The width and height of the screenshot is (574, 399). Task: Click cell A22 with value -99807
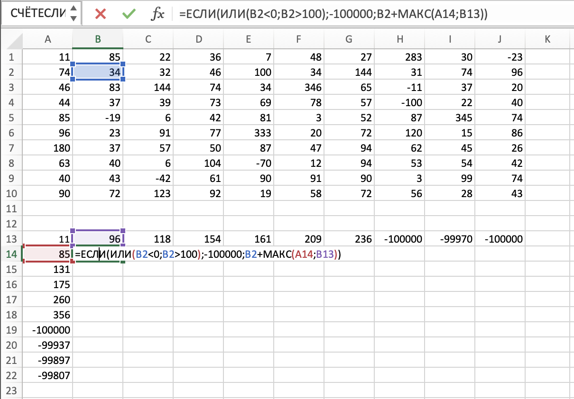point(47,376)
